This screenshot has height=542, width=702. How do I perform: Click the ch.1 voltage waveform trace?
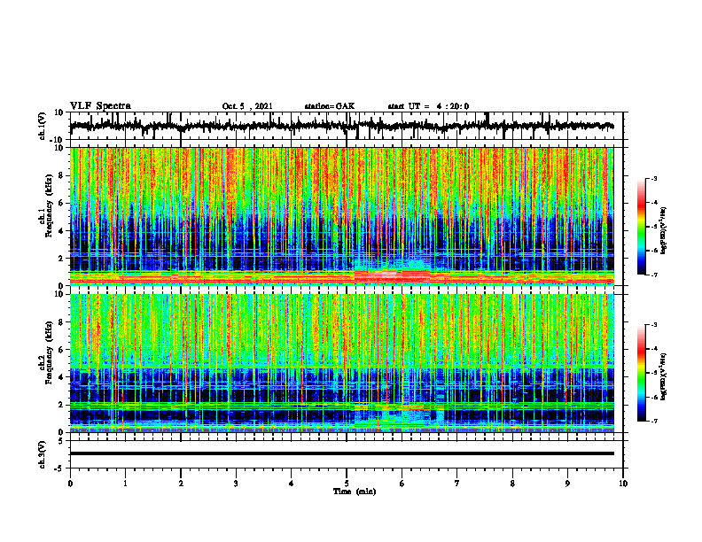(341, 126)
